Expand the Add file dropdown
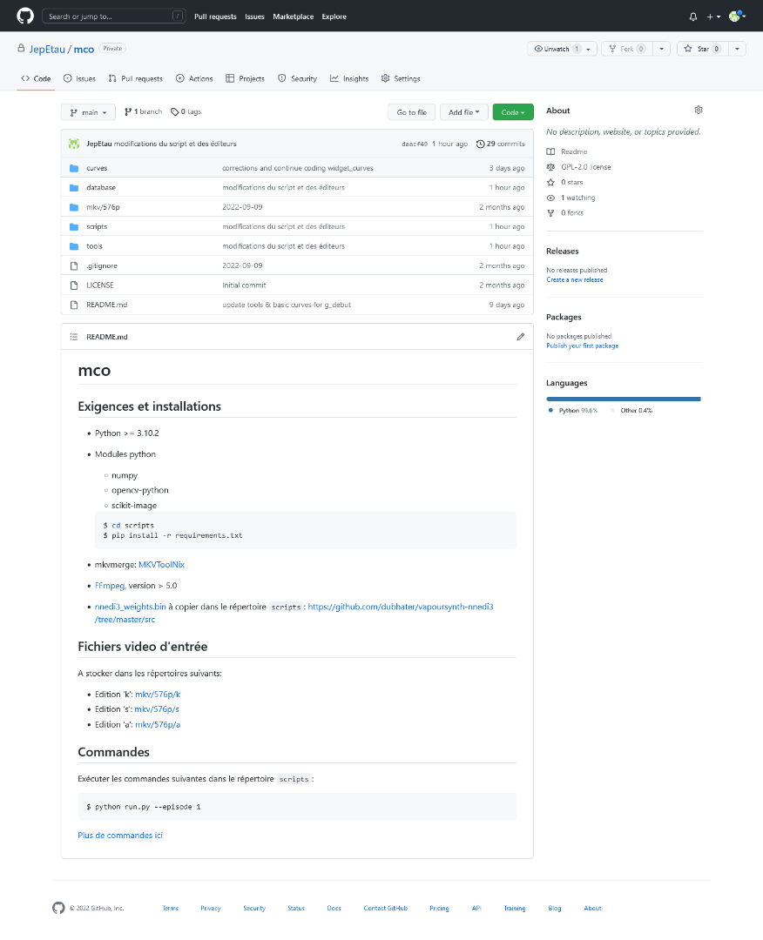This screenshot has width=763, height=940. pos(463,112)
